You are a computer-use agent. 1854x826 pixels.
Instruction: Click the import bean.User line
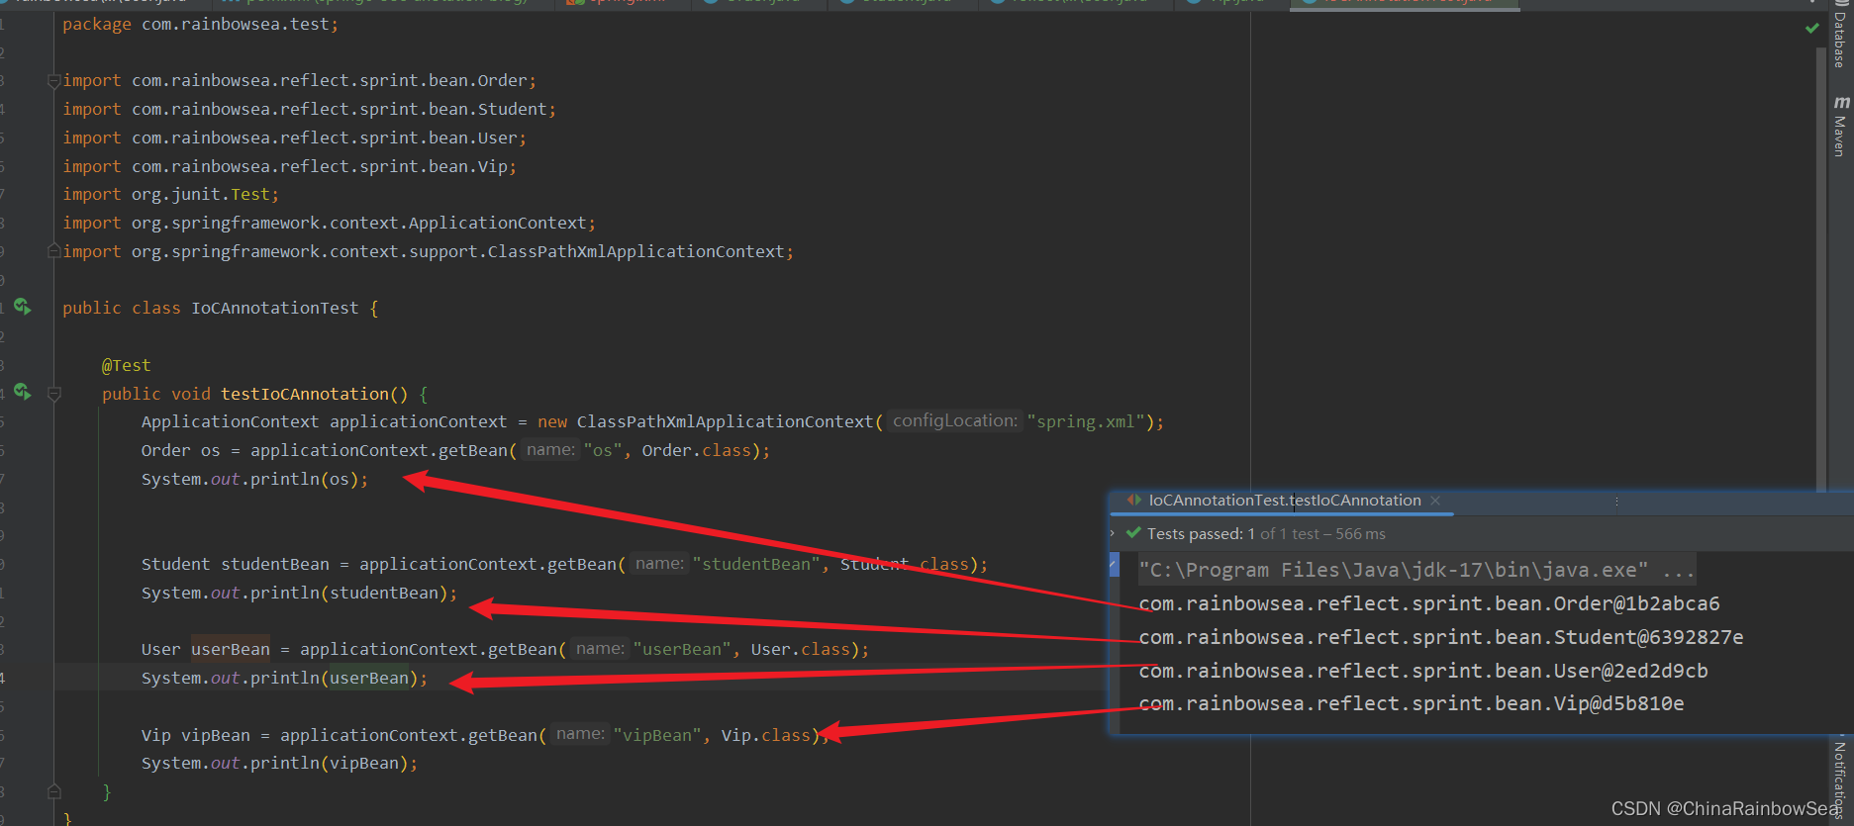tap(294, 138)
